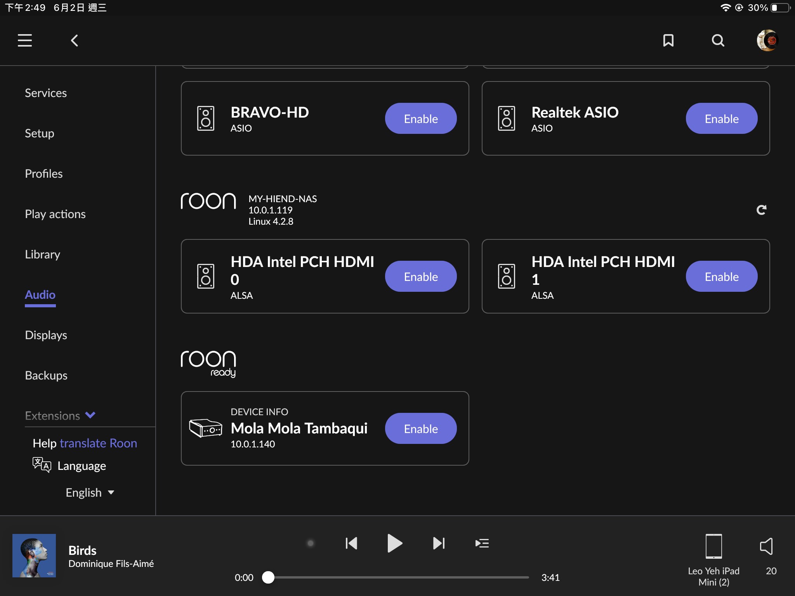
Task: Click the Mola Mola Tambaqui device icon
Action: [x=206, y=428]
